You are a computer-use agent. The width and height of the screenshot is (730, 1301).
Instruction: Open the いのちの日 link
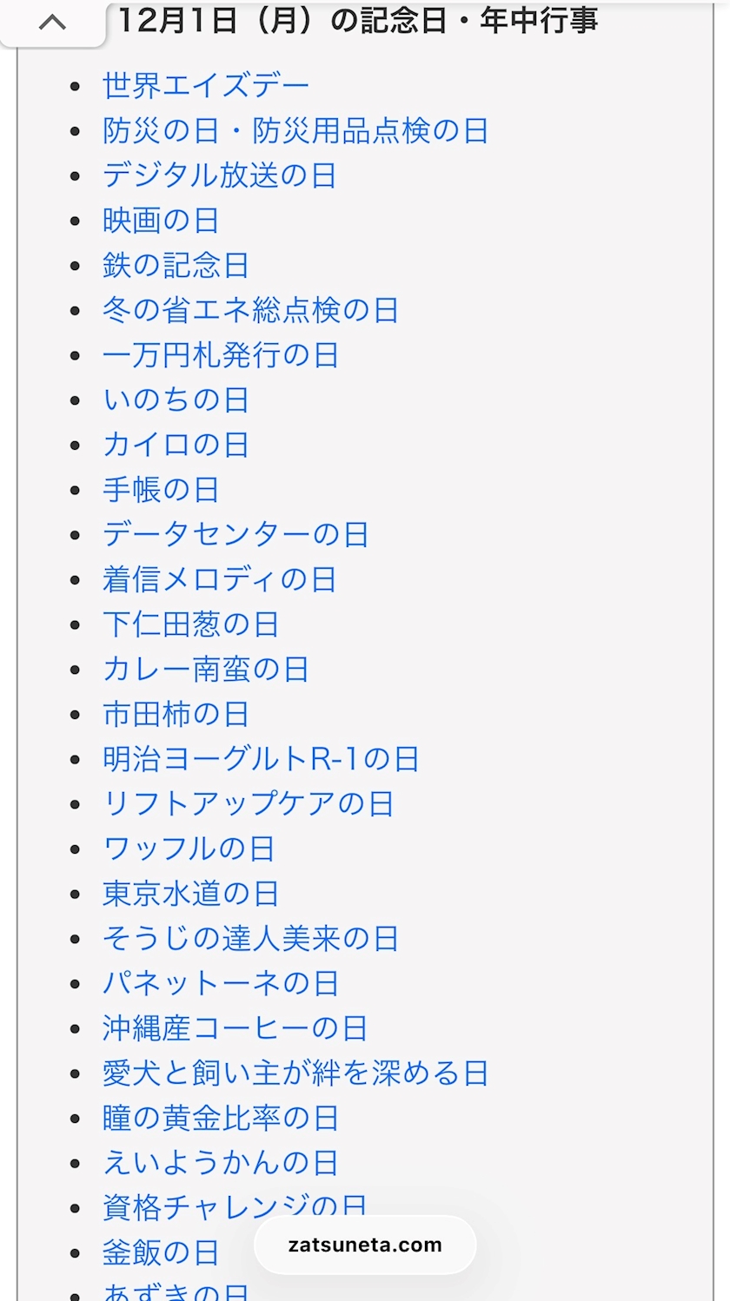[176, 400]
